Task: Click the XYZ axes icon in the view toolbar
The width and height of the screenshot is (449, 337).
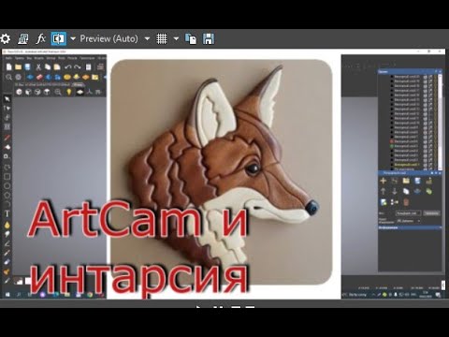Action: point(90,92)
